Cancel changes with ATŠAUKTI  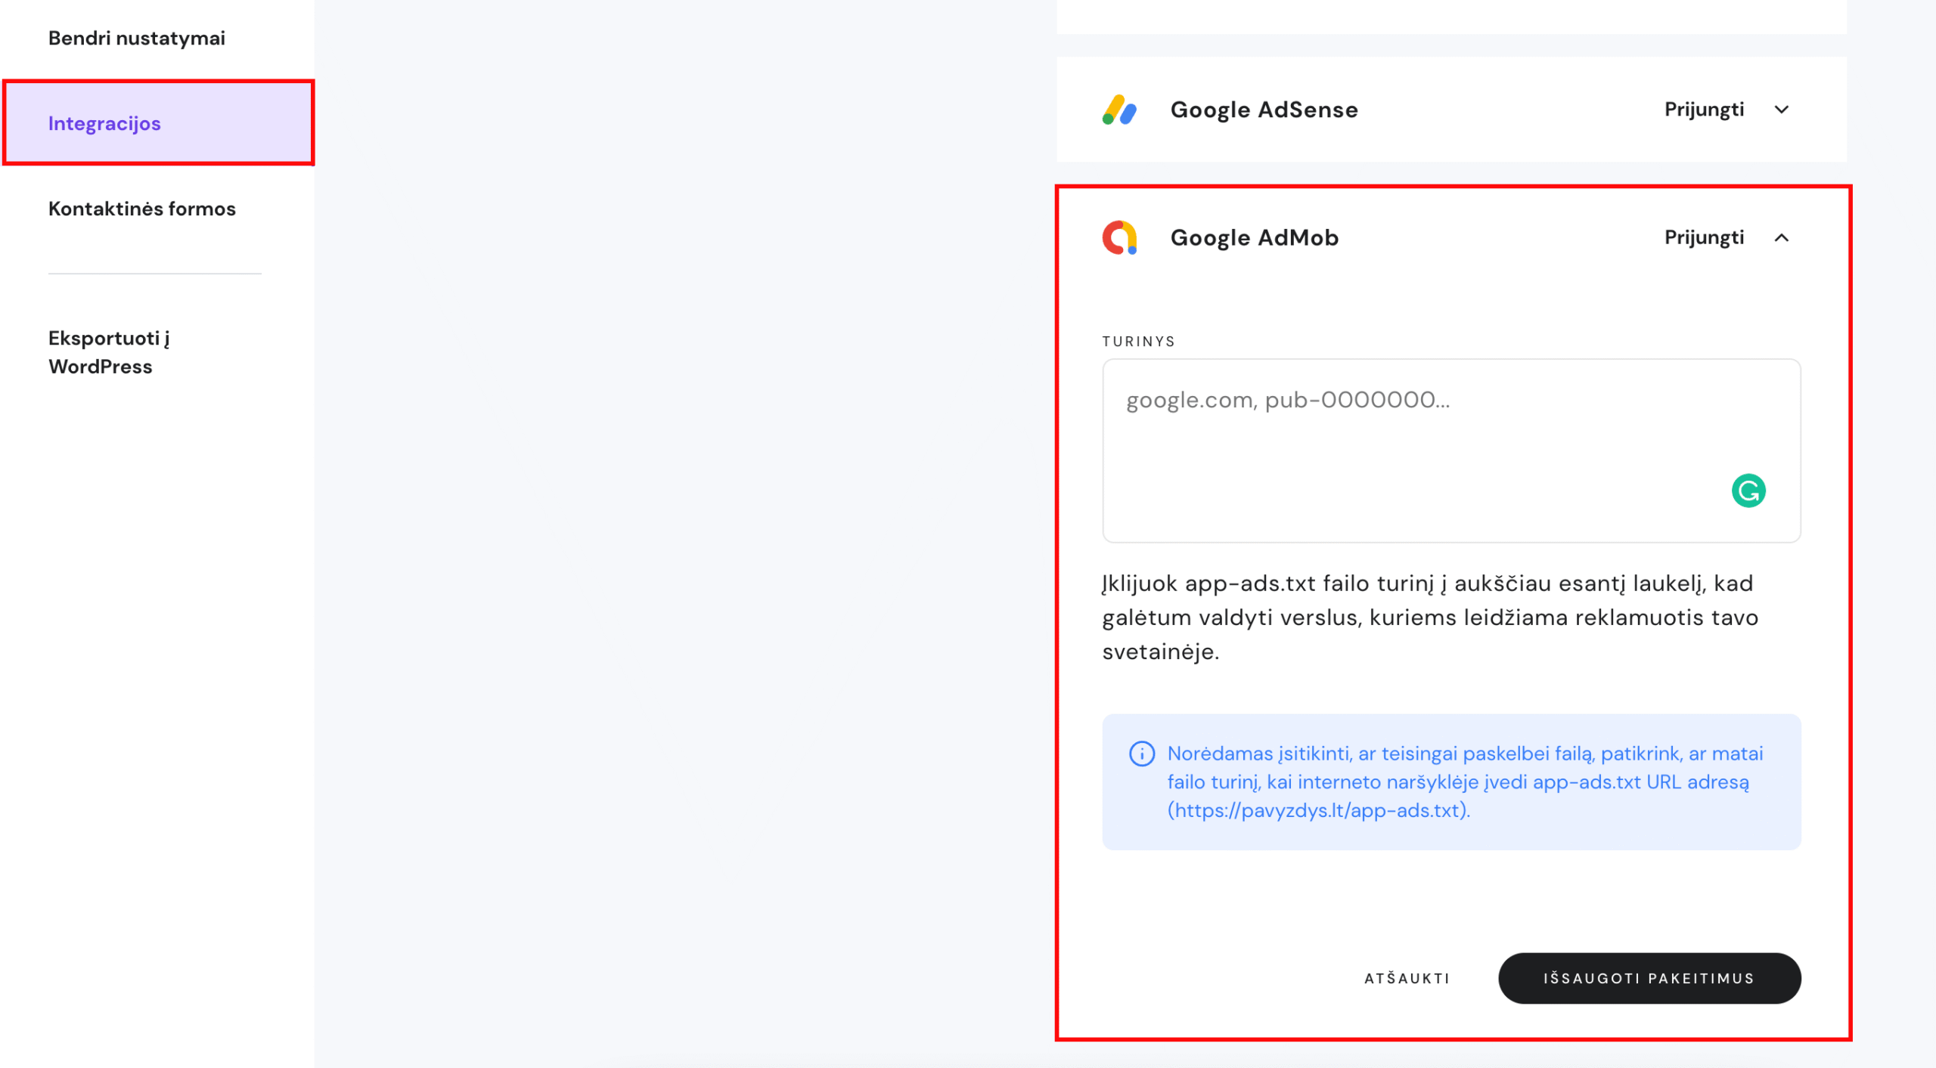coord(1406,977)
